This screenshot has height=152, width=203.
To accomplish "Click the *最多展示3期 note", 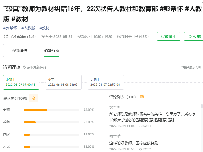I will (x=191, y=67).
